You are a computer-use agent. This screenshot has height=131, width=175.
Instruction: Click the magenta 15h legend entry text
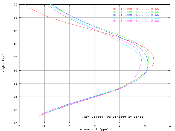click(x=136, y=21)
